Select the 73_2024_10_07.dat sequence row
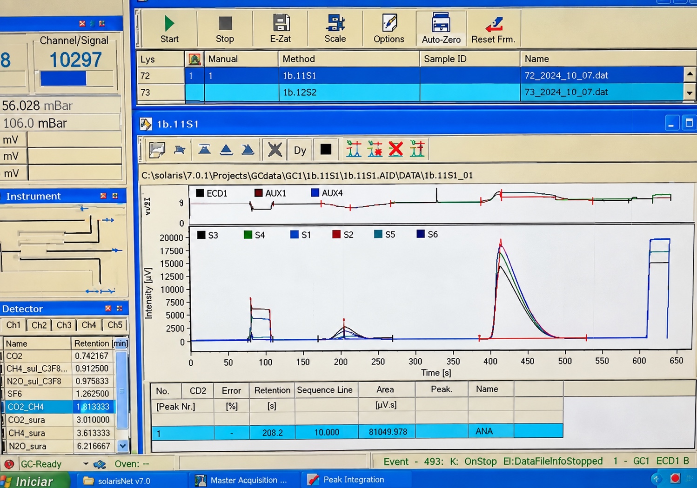Image resolution: width=697 pixels, height=488 pixels. pos(410,92)
